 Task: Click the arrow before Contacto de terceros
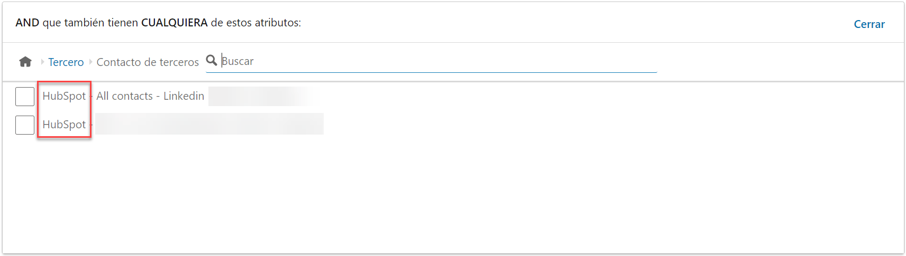coord(90,62)
